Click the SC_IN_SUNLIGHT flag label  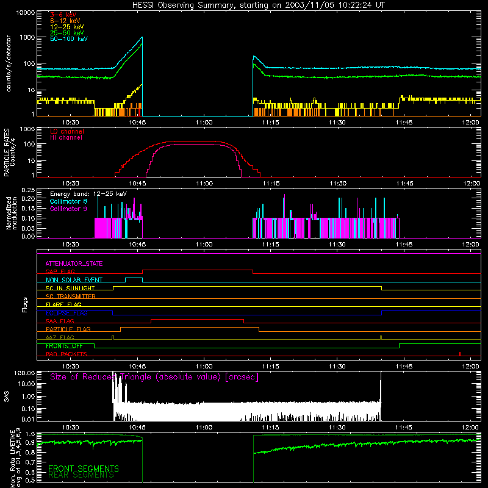[x=70, y=288]
